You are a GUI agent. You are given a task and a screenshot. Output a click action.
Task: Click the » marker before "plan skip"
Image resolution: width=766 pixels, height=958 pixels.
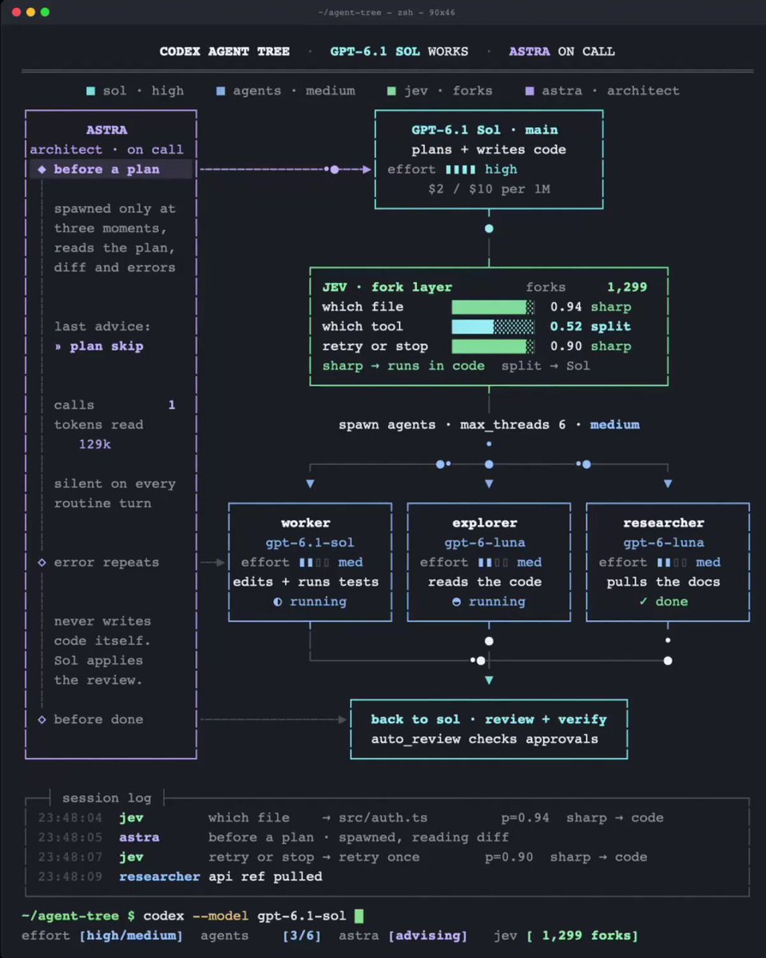58,347
